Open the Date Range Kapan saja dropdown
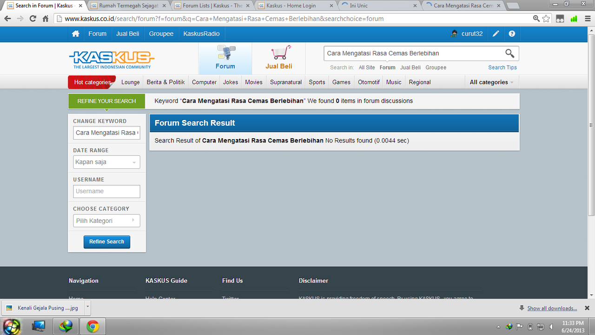595x335 pixels. 106,162
